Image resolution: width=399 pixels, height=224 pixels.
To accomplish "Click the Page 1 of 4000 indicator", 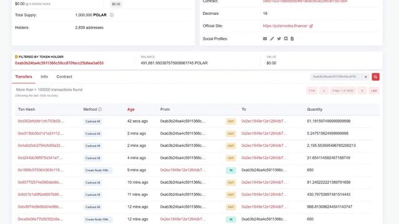I will (x=343, y=91).
